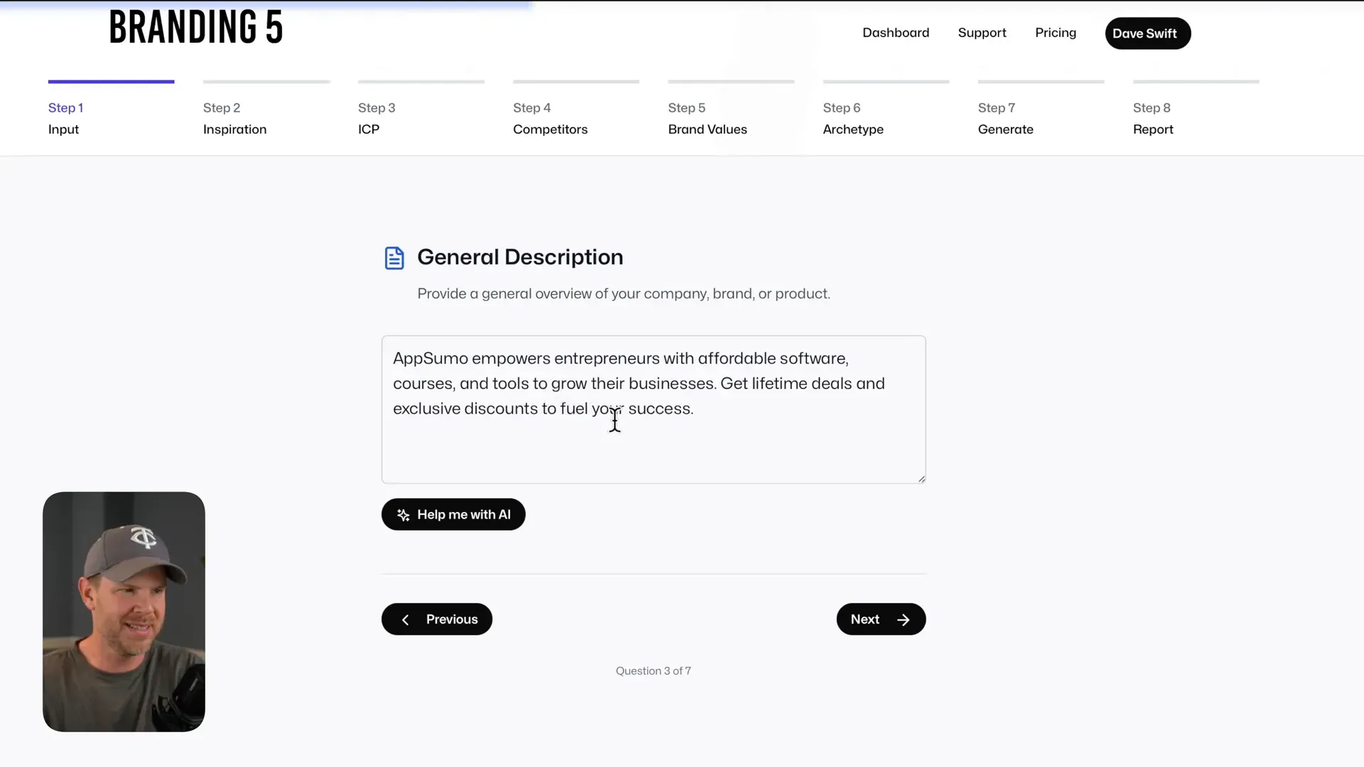
Task: Go to the Pricing page
Action: click(1055, 33)
